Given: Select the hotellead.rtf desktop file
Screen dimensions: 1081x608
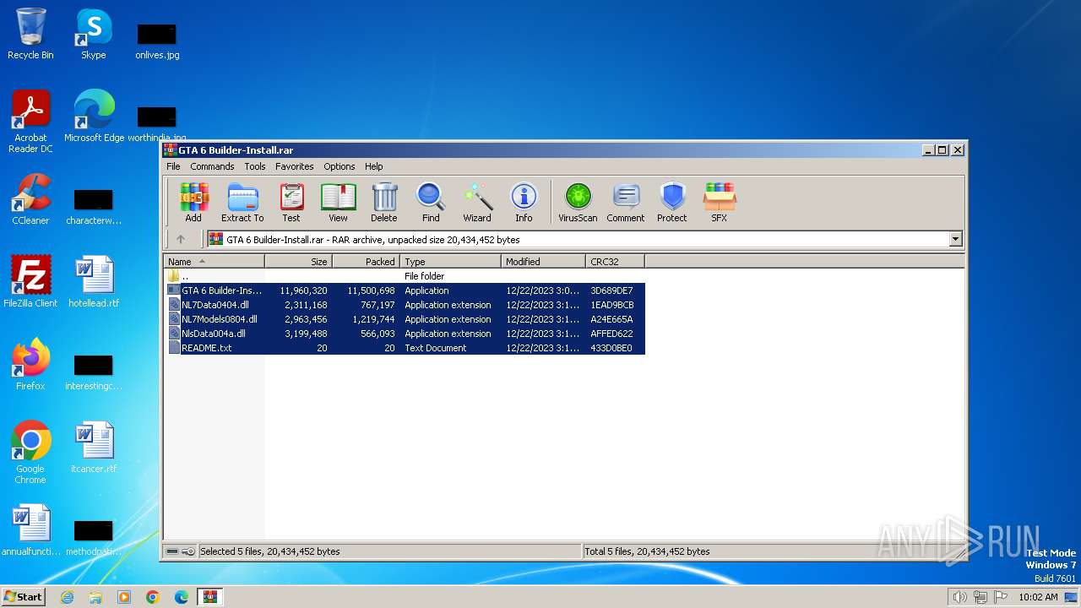Looking at the screenshot, I should pyautogui.click(x=94, y=283).
